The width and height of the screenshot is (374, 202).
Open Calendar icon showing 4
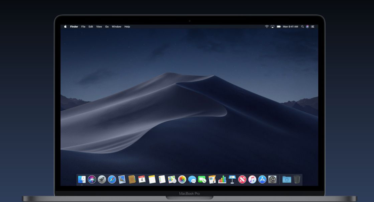tap(142, 179)
